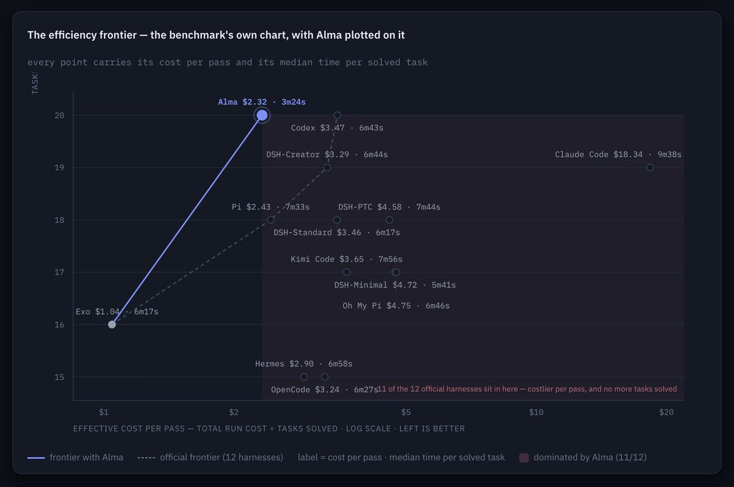
Task: Select the OpenCode data point marker
Action: pos(325,377)
